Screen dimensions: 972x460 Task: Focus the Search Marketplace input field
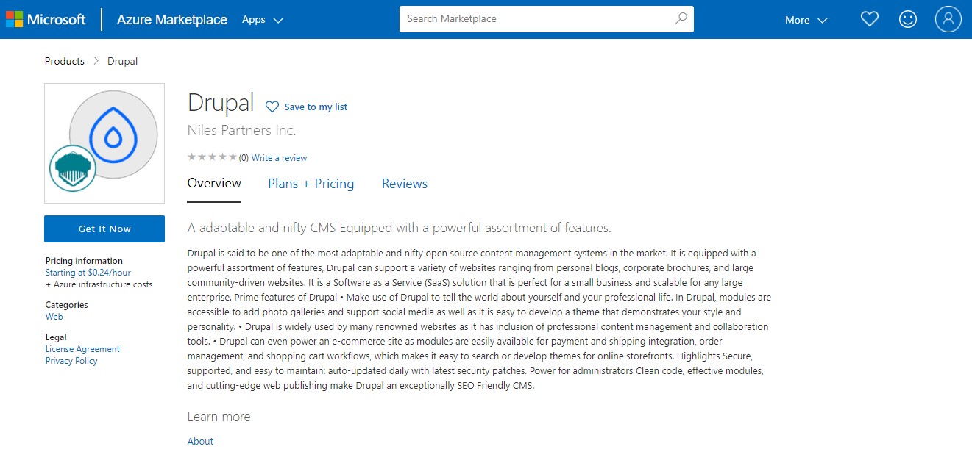pos(537,19)
